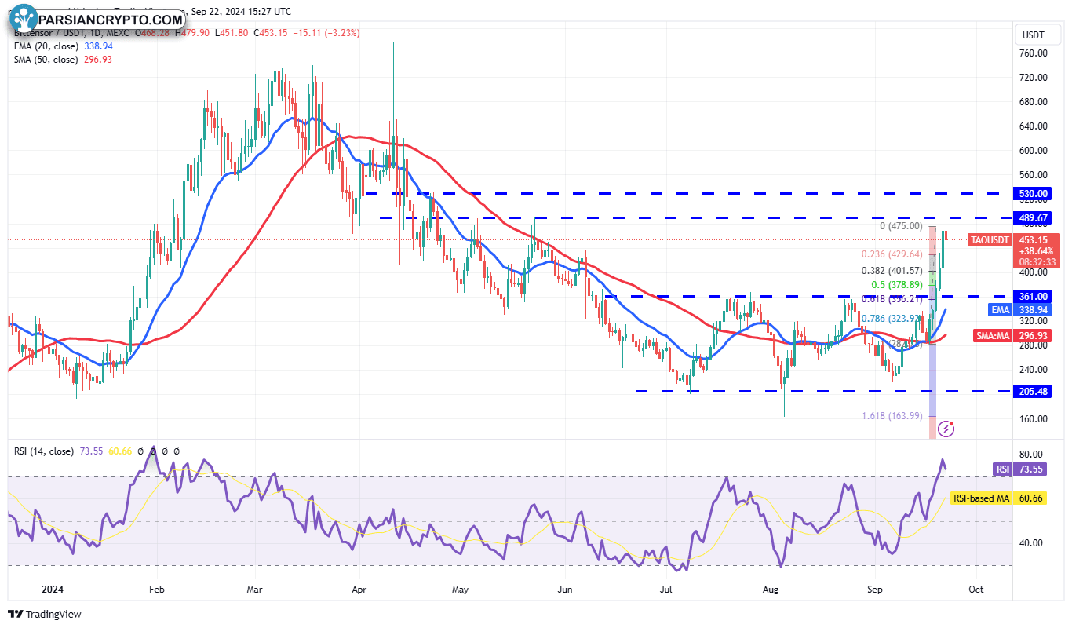The width and height of the screenshot is (1072, 628).
Task: Click the 530.00 horizontal line price label
Action: point(1033,193)
